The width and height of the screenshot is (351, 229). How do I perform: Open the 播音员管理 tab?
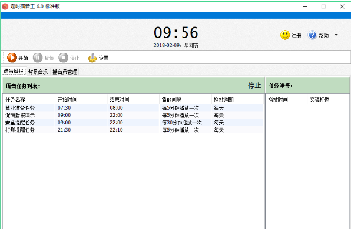click(65, 72)
